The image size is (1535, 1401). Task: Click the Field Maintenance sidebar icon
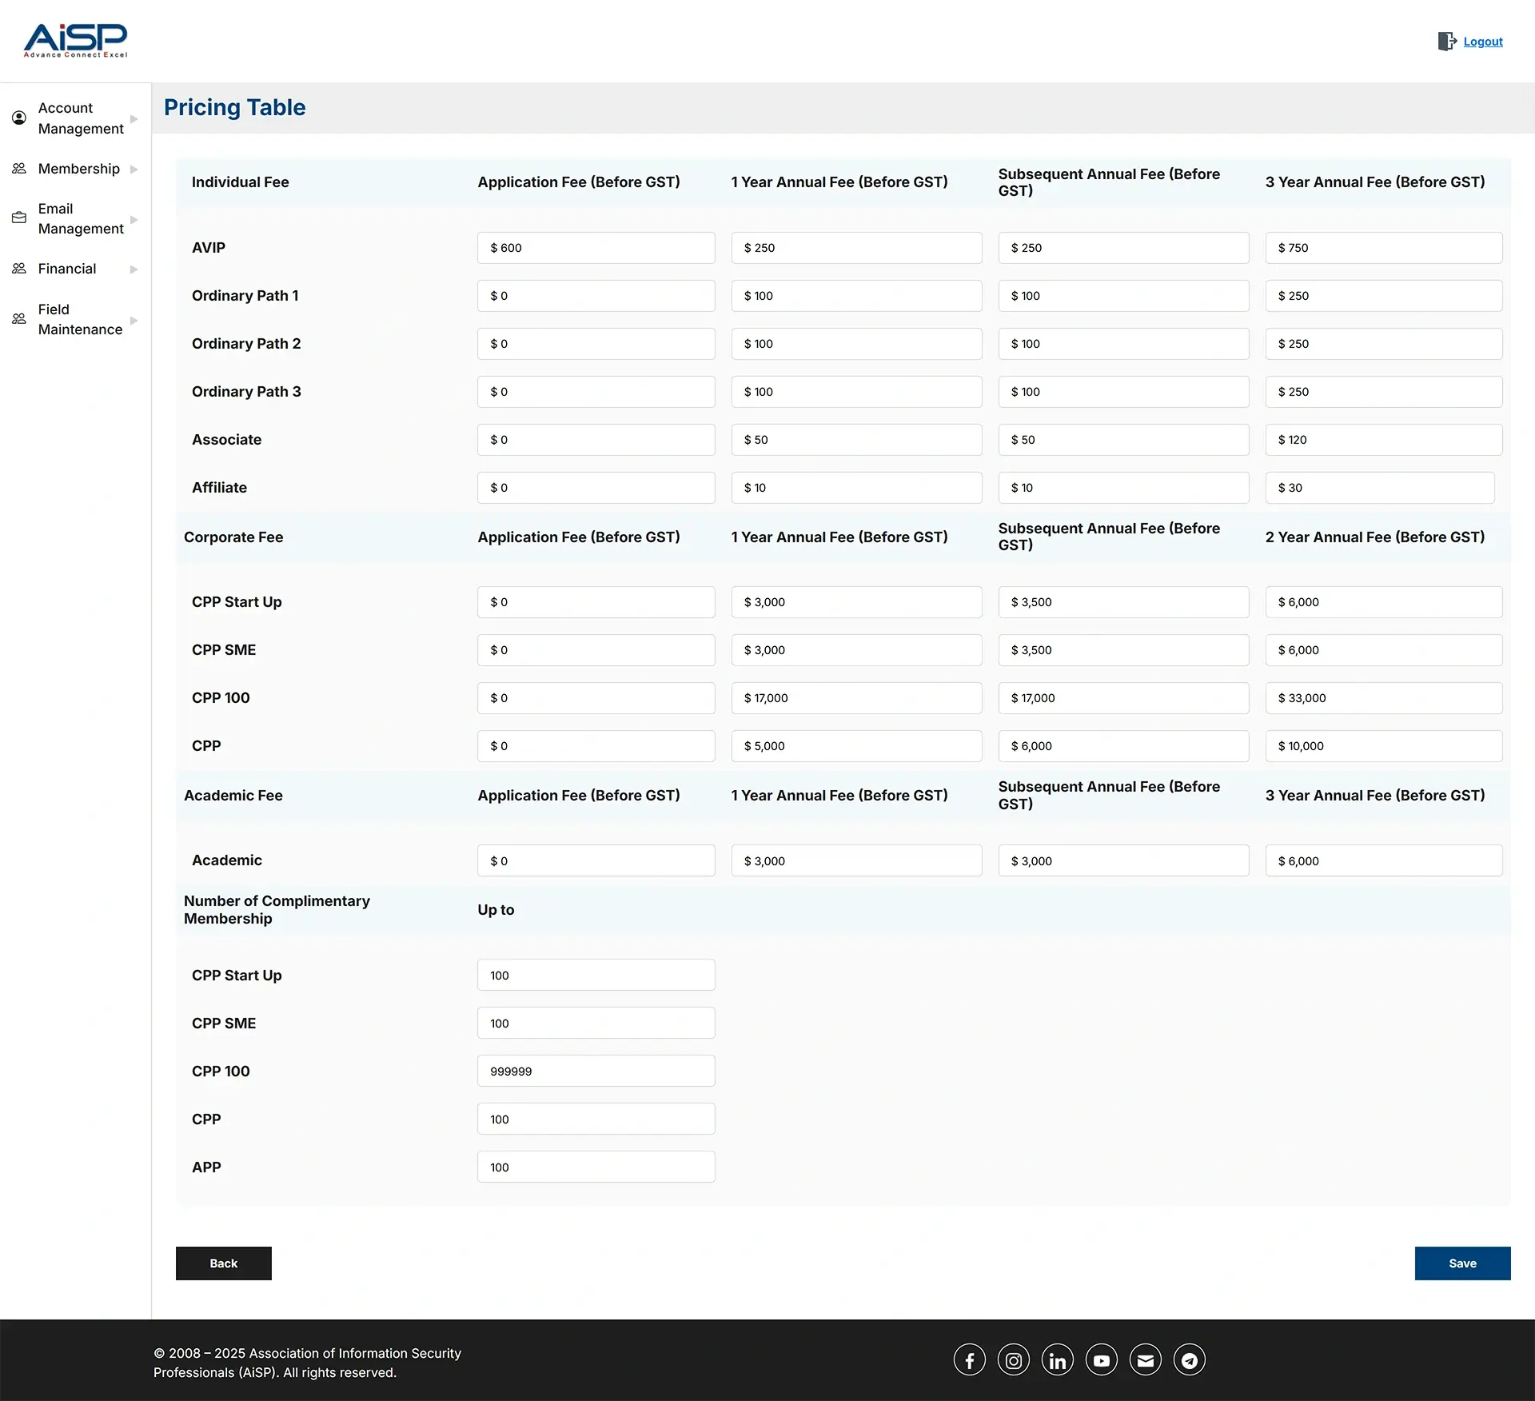20,318
